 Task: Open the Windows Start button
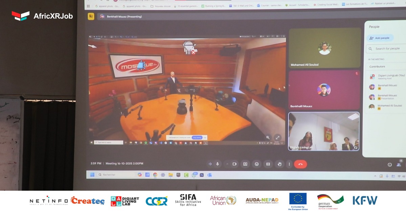[x=92, y=174]
